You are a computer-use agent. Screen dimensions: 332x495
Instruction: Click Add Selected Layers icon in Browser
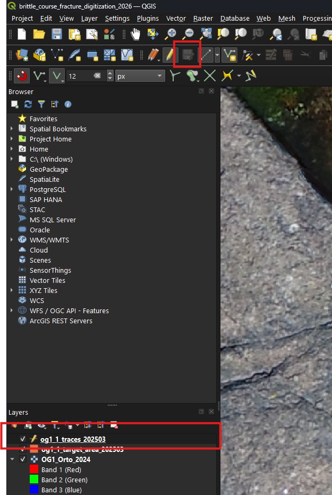[x=14, y=104]
